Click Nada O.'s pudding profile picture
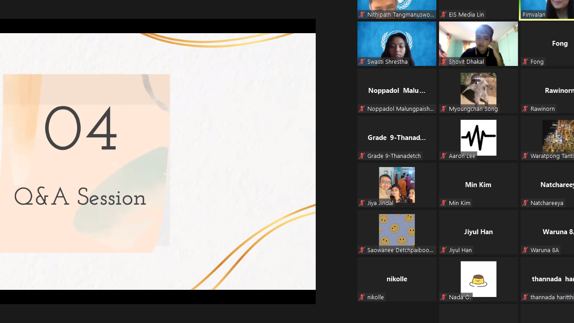This screenshot has width=574, height=323. click(478, 279)
